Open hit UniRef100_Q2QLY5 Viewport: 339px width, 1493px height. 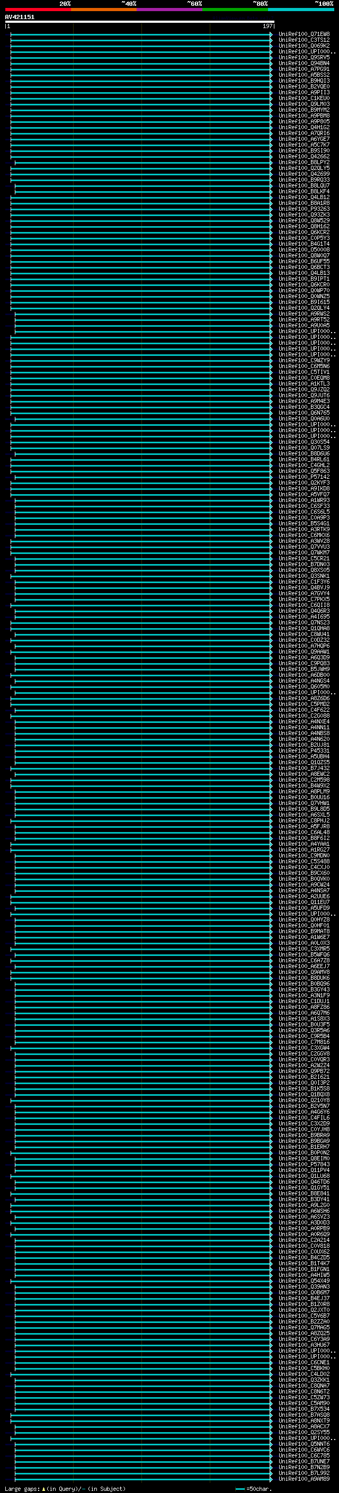pyautogui.click(x=304, y=168)
